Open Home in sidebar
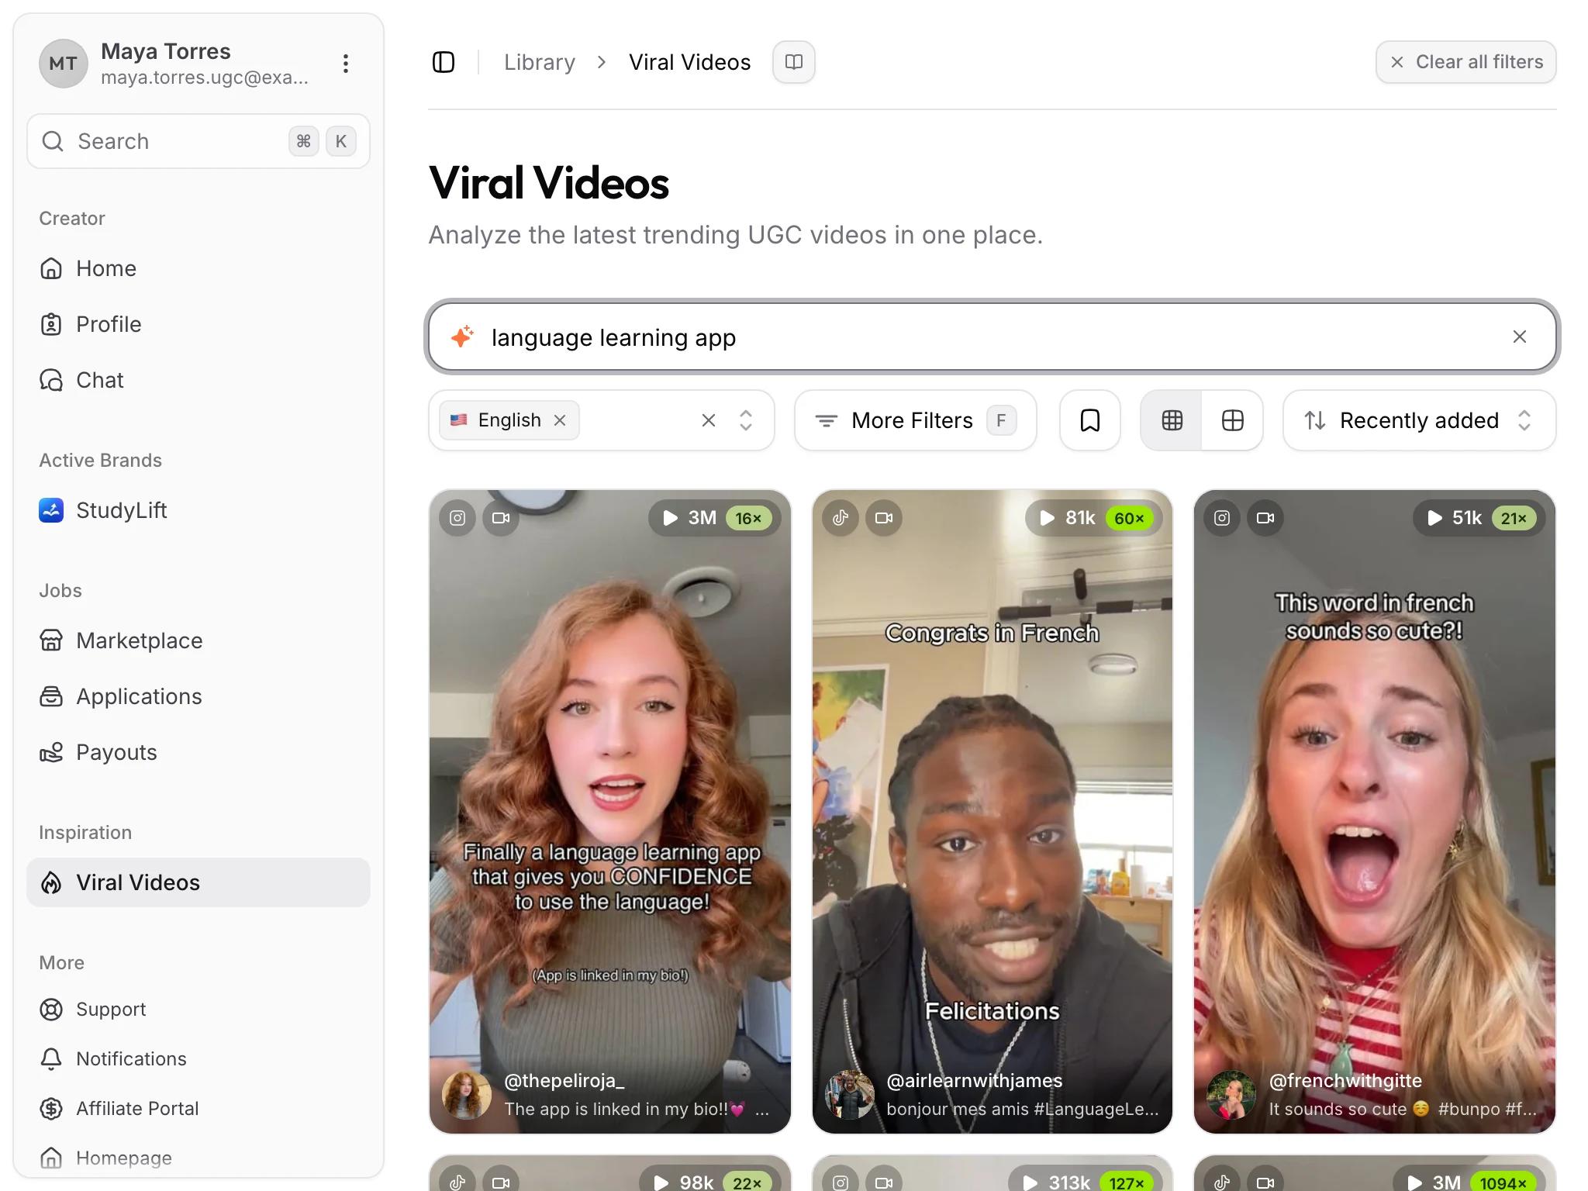 [x=198, y=268]
